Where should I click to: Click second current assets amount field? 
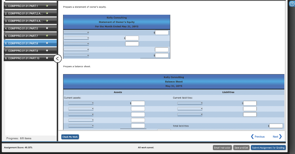(138, 109)
